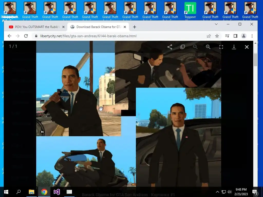Open the green Торрент desktop shortcut
Image resolution: width=263 pixels, height=197 pixels.
tap(190, 10)
